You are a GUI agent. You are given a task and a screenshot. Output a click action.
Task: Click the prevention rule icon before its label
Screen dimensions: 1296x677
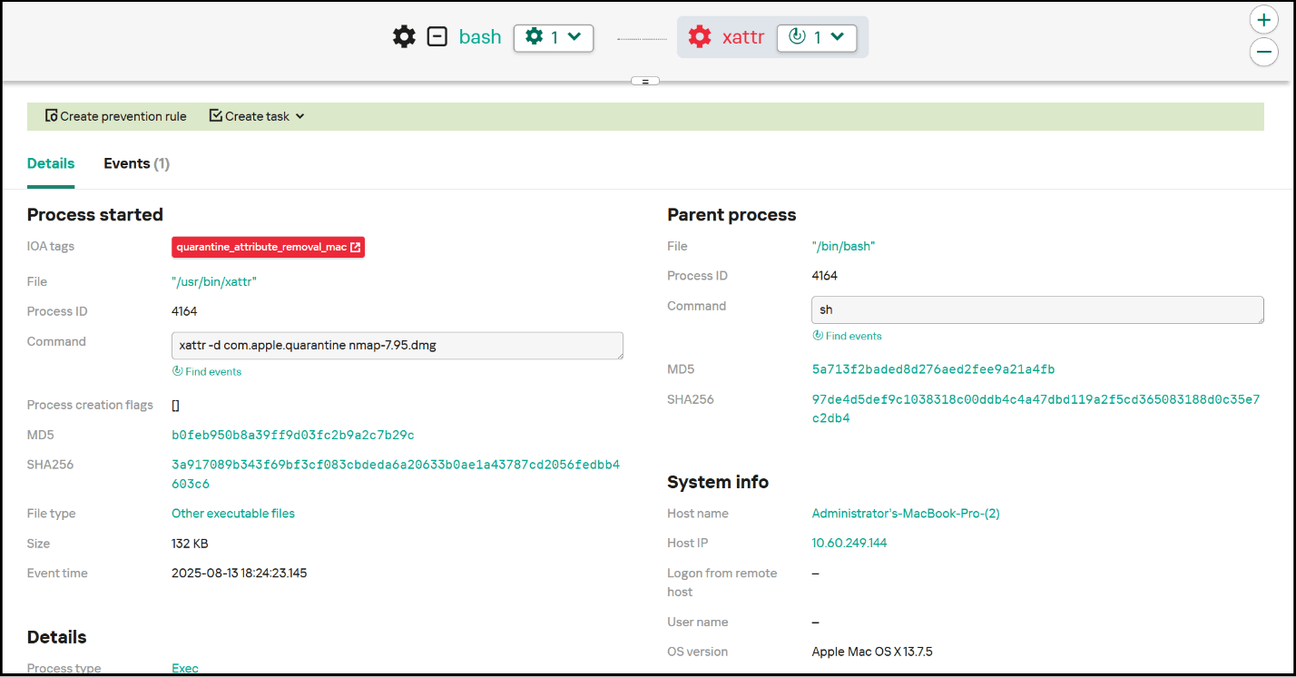(x=50, y=116)
